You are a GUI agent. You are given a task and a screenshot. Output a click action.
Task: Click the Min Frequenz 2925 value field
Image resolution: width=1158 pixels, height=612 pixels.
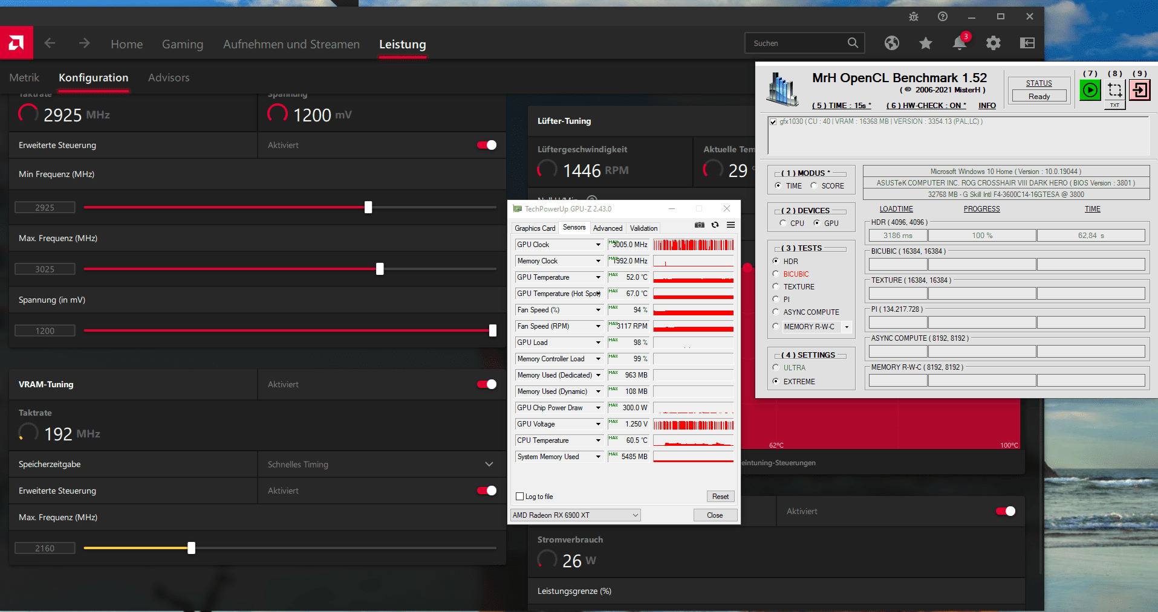45,207
